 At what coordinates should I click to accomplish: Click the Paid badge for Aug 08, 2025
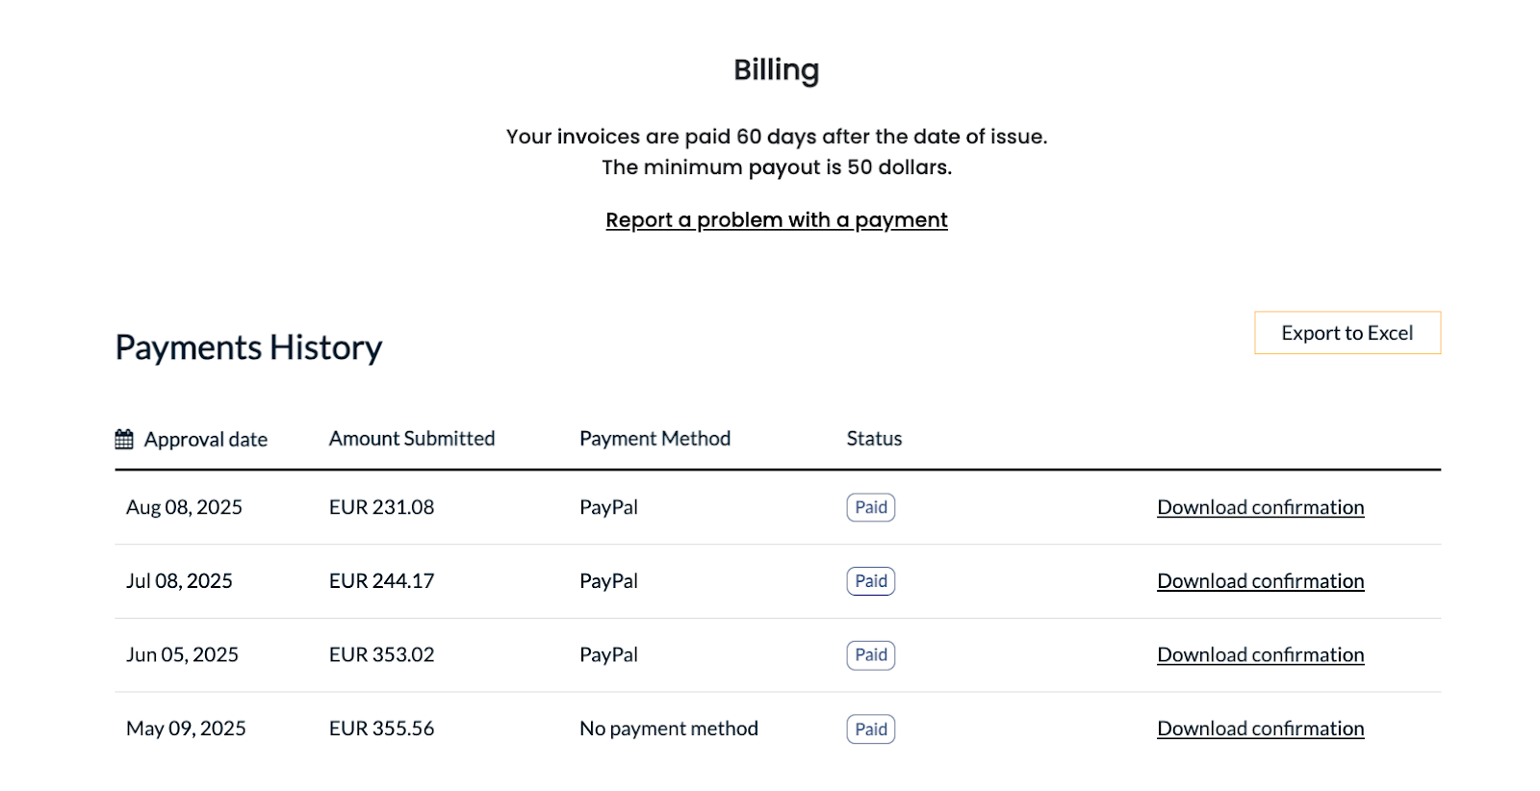coord(871,507)
